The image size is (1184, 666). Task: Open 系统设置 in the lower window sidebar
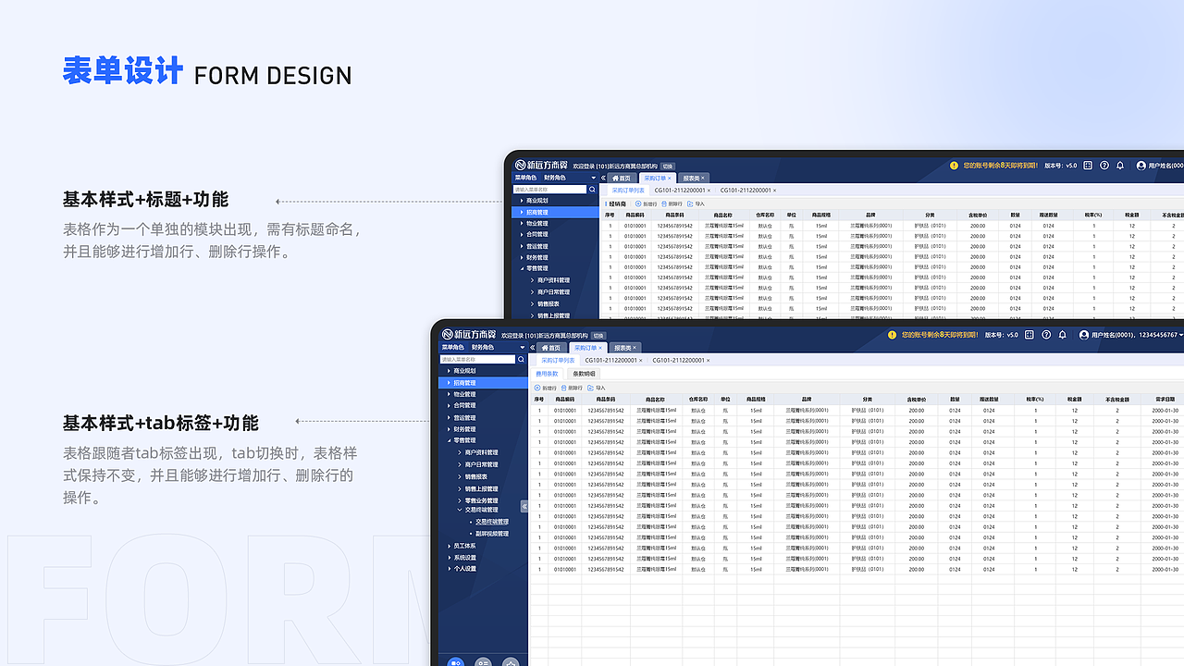point(464,558)
